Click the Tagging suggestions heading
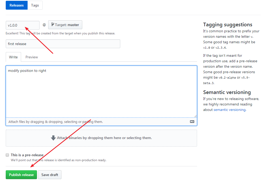Image resolution: width=271 pixels, height=182 pixels. tap(228, 25)
